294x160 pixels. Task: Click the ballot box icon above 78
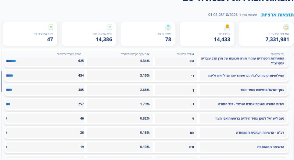coord(168,27)
